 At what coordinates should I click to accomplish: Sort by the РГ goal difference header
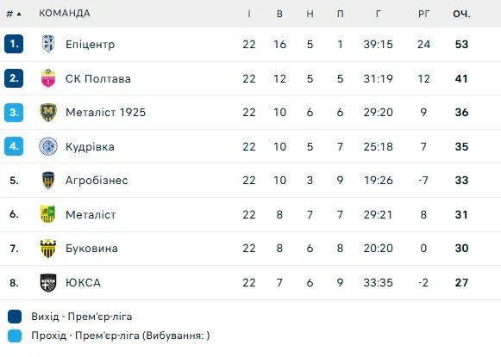point(423,14)
